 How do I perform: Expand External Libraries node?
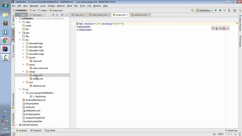coord(16,125)
